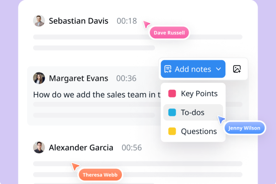The height and width of the screenshot is (184, 276).
Task: Click the Theresa Webb cursor label
Action: (x=100, y=175)
